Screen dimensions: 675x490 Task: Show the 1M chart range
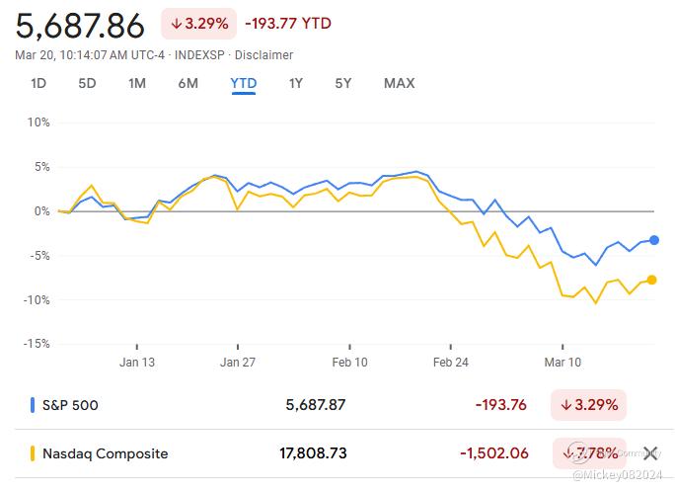(137, 83)
